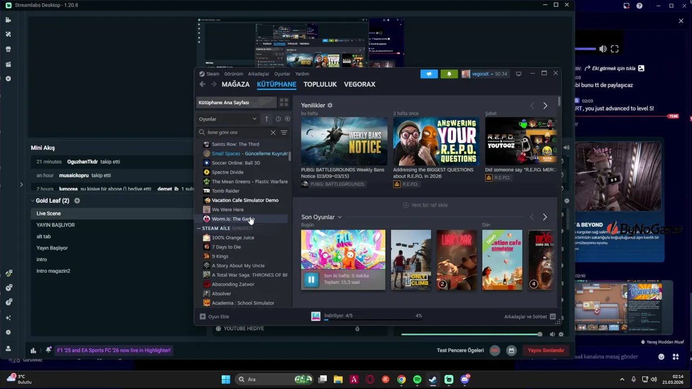Open Arkadaşlar ve Sohbet
The width and height of the screenshot is (692, 389).
coord(530,317)
